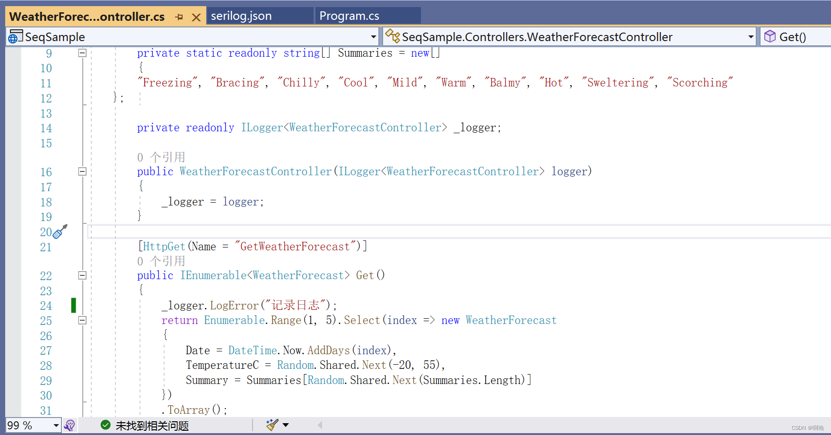Screen dimensions: 831x435
Task: Click "GetWeatherForecast" route name string
Action: click(295, 247)
